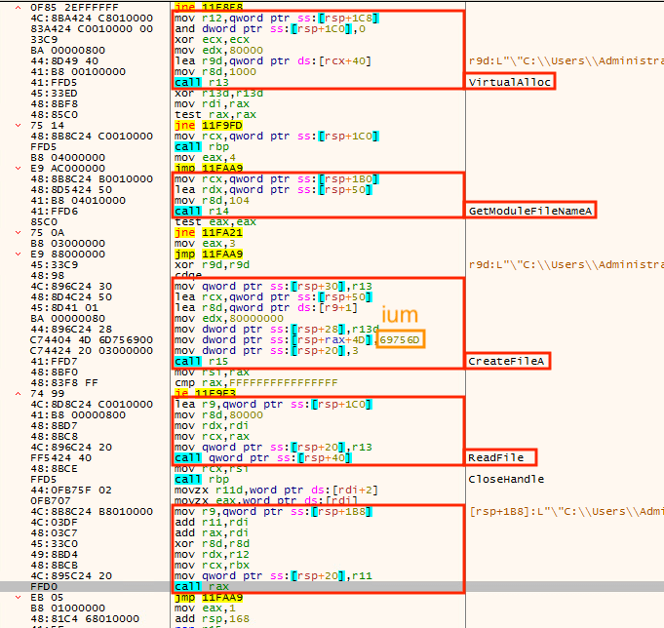Select the jmp with bytes 'E9 AC000000'
This screenshot has height=628, width=664.
pos(209,168)
